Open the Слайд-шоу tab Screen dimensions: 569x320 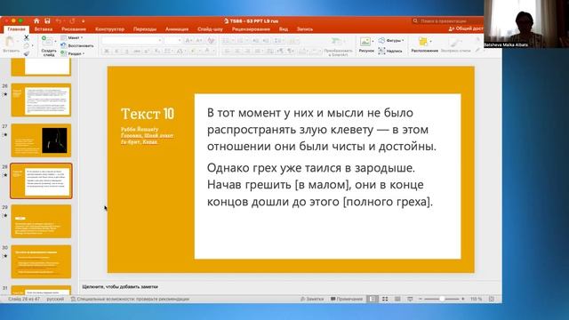coord(210,29)
